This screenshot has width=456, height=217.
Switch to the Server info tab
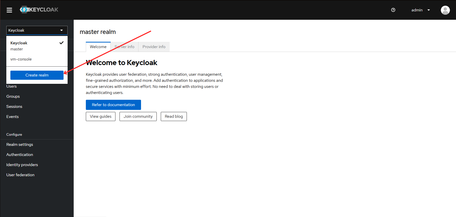point(125,47)
